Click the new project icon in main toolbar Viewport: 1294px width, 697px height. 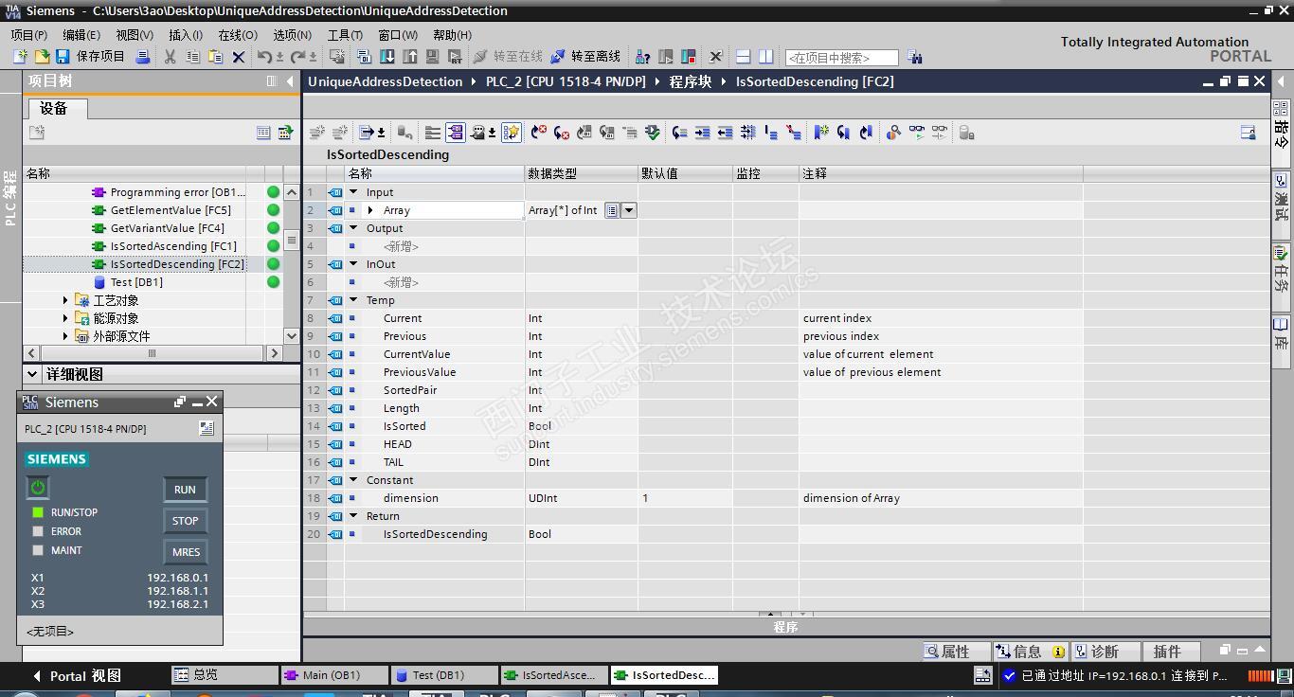20,57
